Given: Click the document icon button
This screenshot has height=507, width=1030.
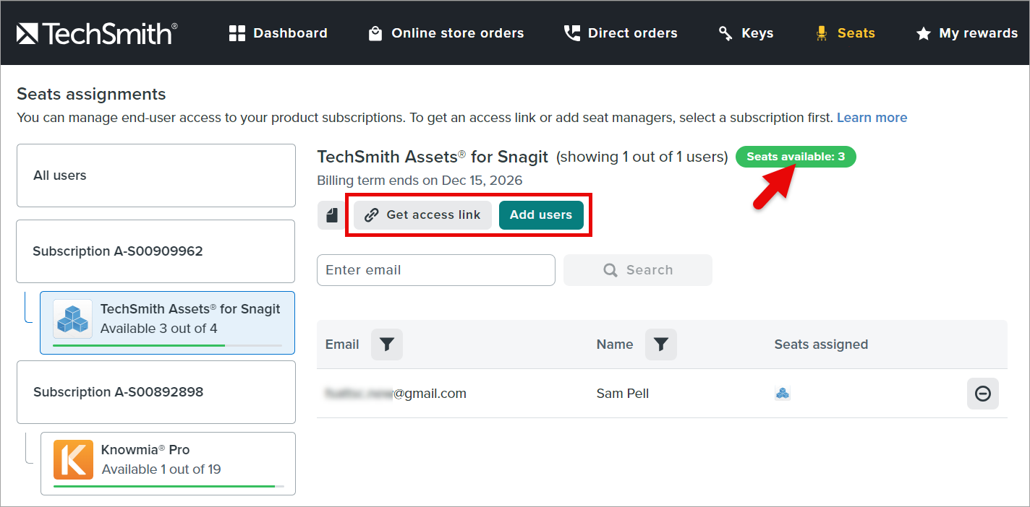Looking at the screenshot, I should (332, 215).
